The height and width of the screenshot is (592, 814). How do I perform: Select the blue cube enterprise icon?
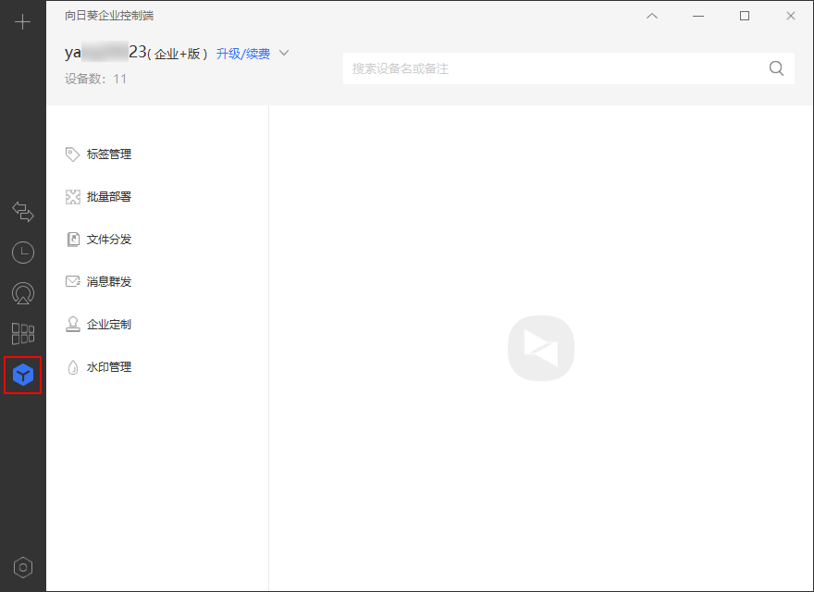tap(23, 375)
